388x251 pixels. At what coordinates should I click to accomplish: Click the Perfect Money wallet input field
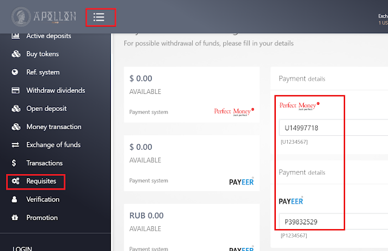333,128
